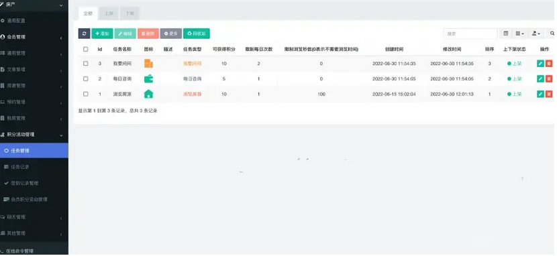The width and height of the screenshot is (557, 256).
Task: Expand the 通用管理 sidebar menu
Action: tap(61, 54)
